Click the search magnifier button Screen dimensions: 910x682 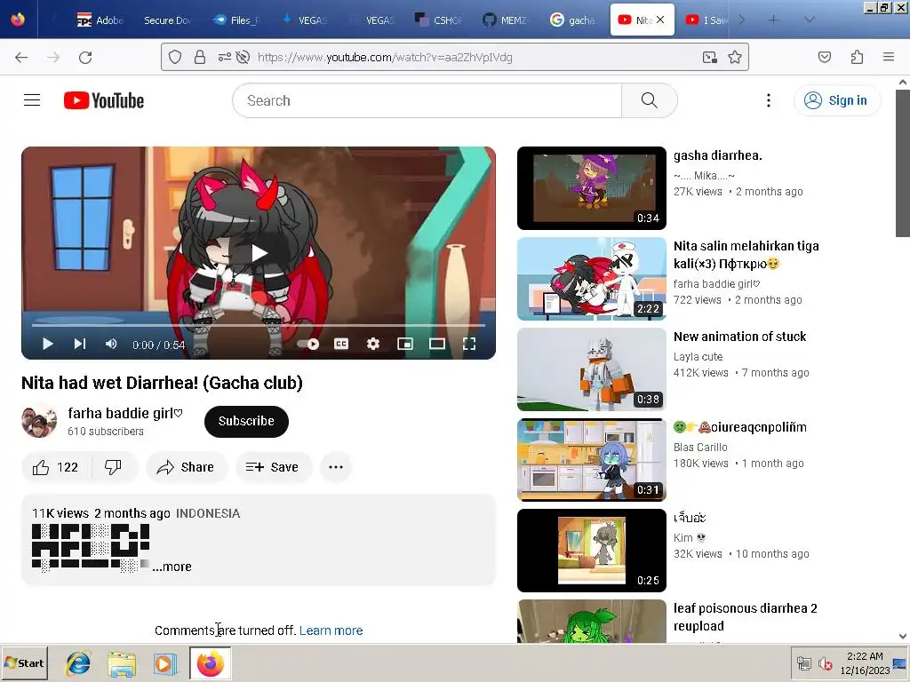point(649,100)
